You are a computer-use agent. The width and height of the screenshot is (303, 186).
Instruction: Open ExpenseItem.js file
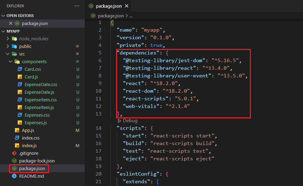(x=39, y=108)
